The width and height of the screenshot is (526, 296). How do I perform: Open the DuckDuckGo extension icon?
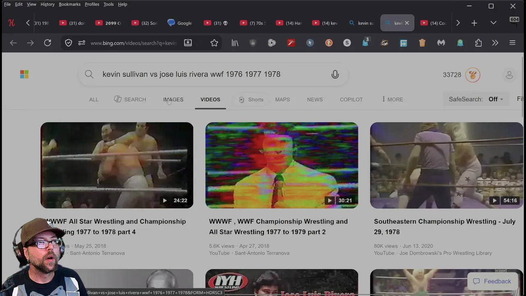pyautogui.click(x=329, y=43)
